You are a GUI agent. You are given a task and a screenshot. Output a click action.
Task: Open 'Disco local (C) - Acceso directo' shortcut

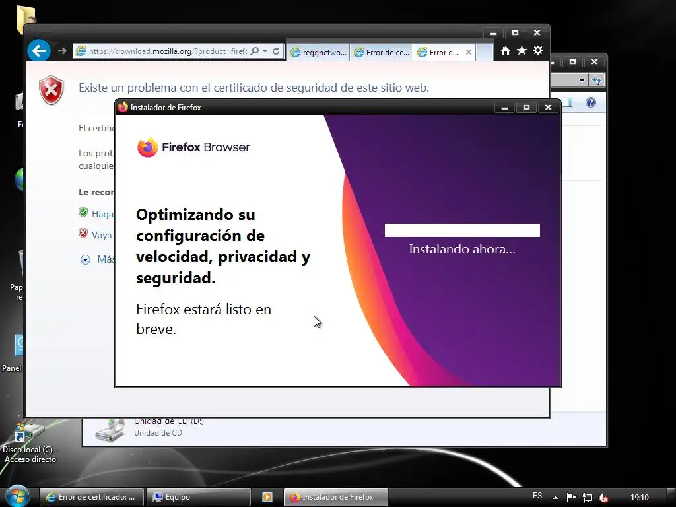[x=30, y=444]
